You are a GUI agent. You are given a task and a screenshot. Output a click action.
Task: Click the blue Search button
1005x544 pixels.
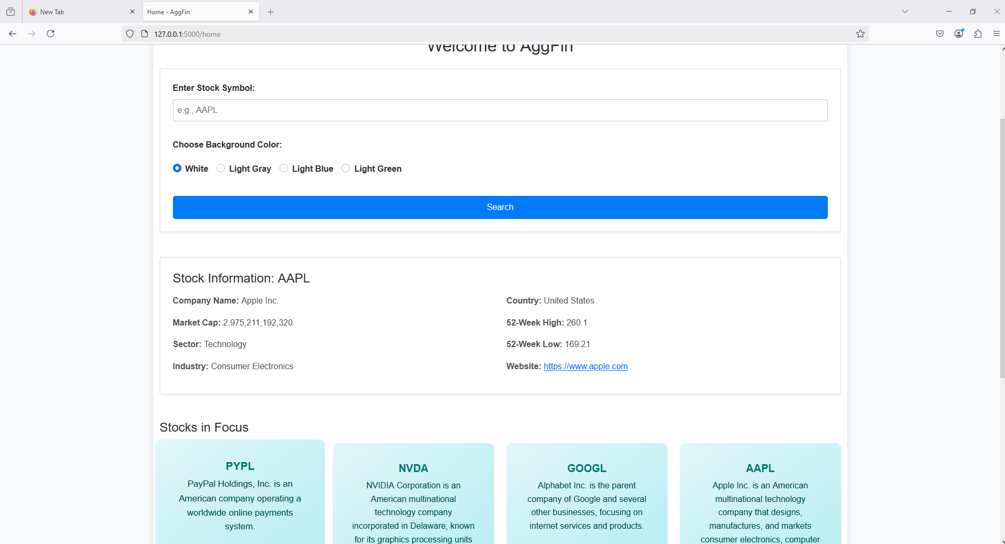[500, 207]
